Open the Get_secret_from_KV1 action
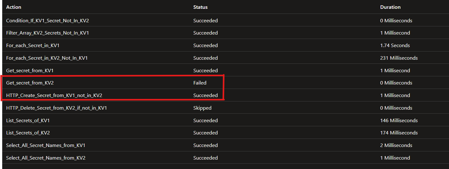 (32, 70)
